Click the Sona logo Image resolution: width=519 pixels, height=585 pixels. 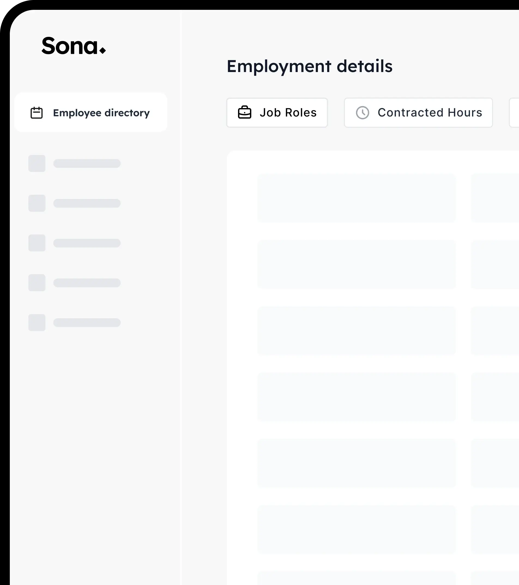click(x=74, y=46)
